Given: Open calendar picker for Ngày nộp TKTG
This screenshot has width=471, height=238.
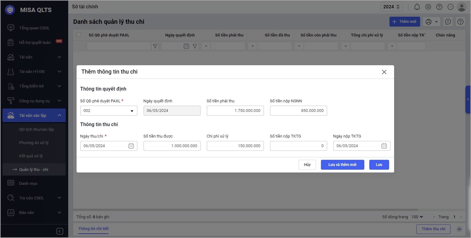Looking at the screenshot, I should 384,146.
